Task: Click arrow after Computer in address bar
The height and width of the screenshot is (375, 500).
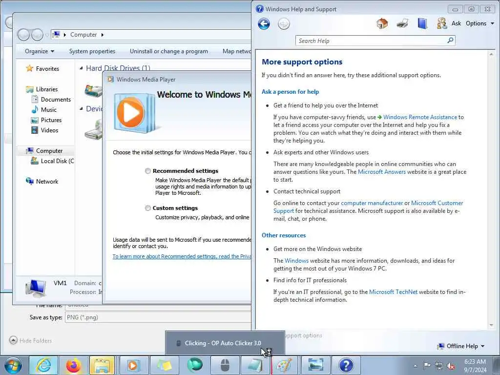Action: coord(103,35)
